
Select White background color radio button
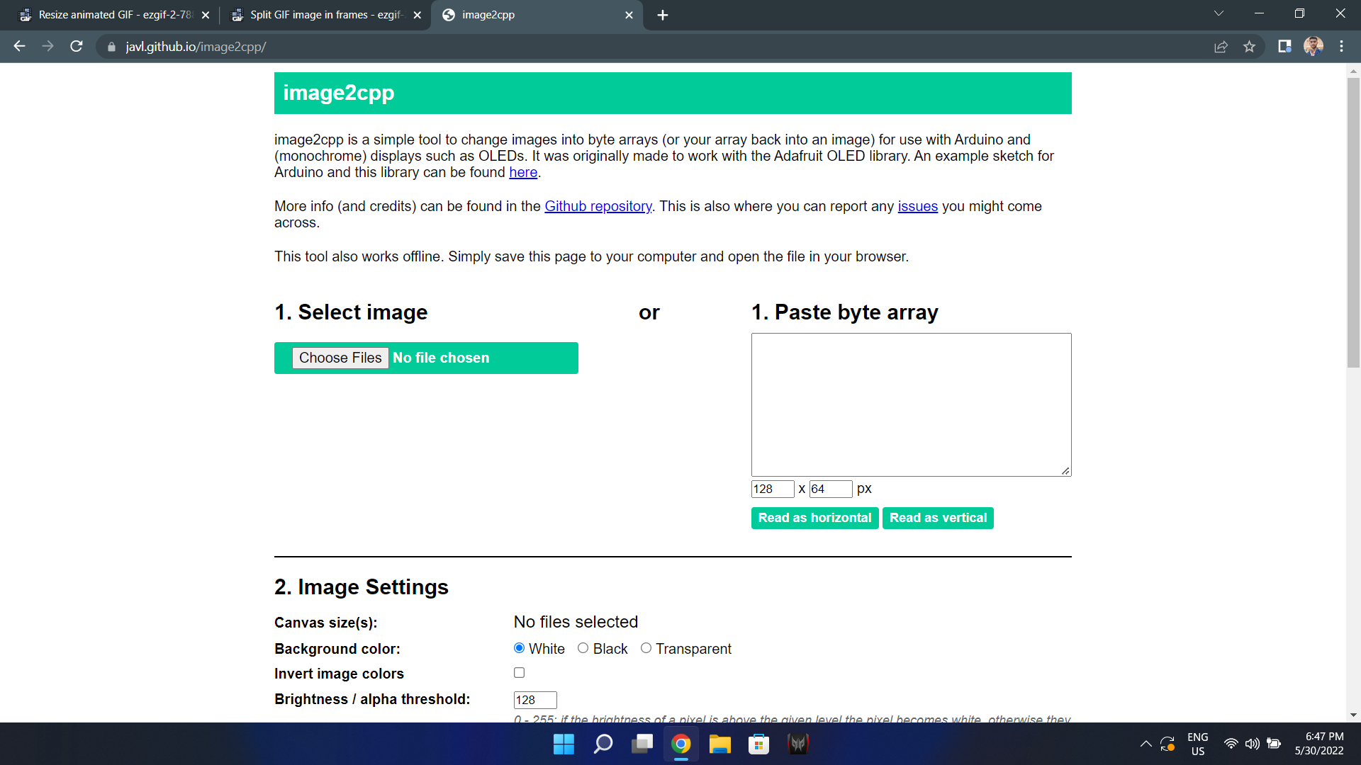click(x=519, y=648)
